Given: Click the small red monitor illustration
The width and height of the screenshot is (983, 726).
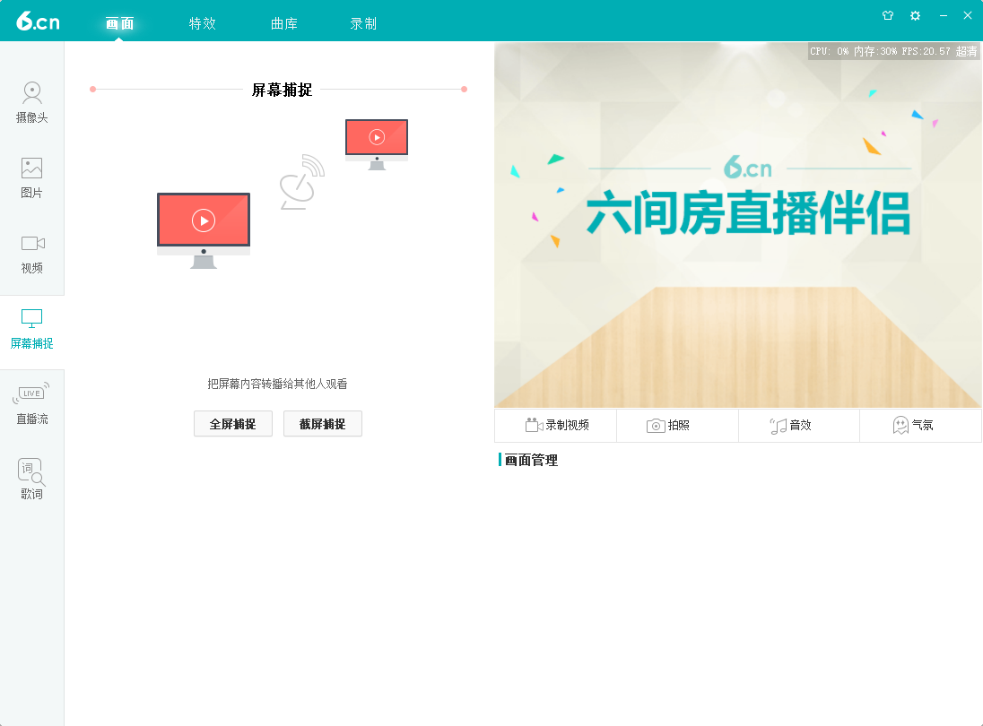Looking at the screenshot, I should (x=377, y=144).
